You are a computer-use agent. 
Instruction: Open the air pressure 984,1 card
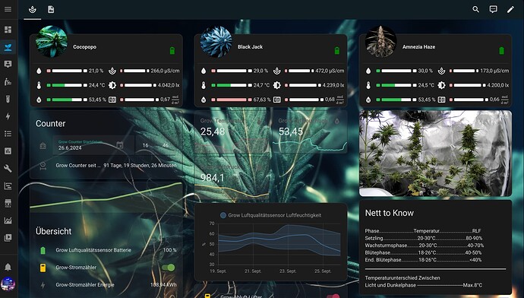tap(232, 178)
